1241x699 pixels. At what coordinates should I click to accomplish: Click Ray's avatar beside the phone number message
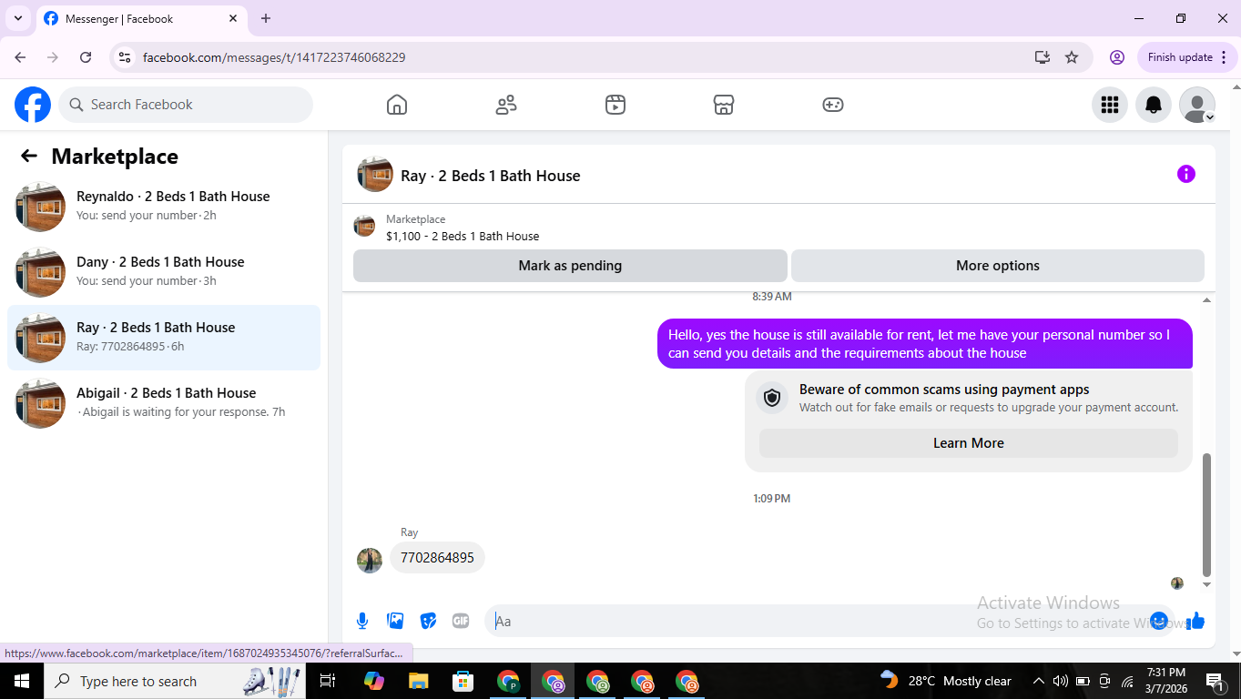point(370,561)
